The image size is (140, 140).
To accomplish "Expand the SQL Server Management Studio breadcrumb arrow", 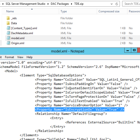I will [48, 4].
